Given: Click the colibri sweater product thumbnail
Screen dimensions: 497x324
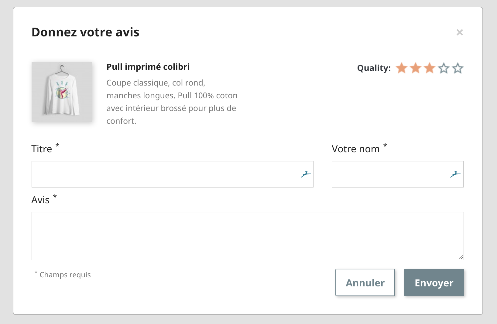Looking at the screenshot, I should [62, 92].
